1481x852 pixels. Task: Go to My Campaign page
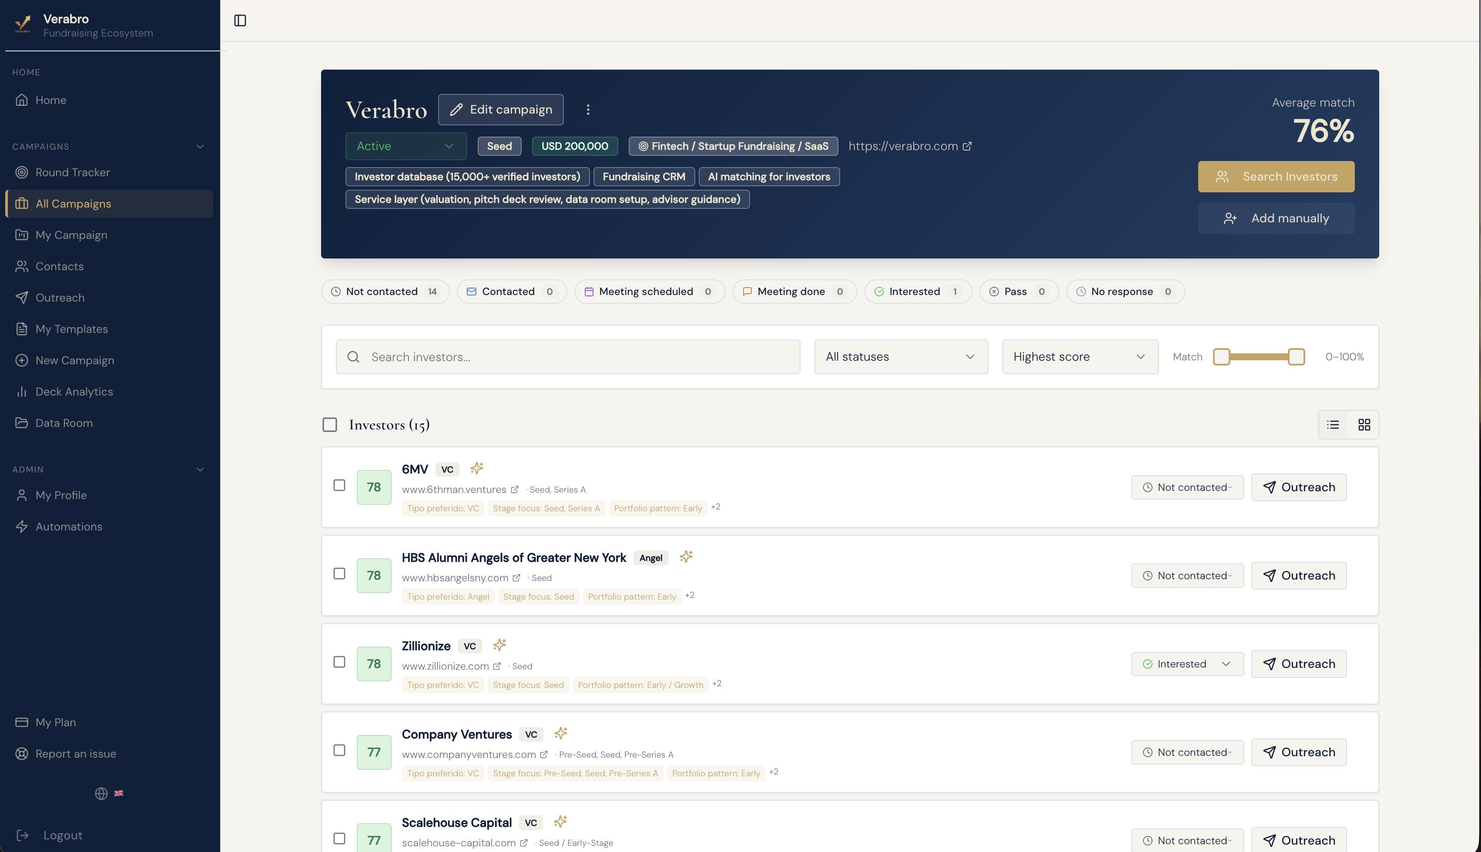pyautogui.click(x=109, y=235)
